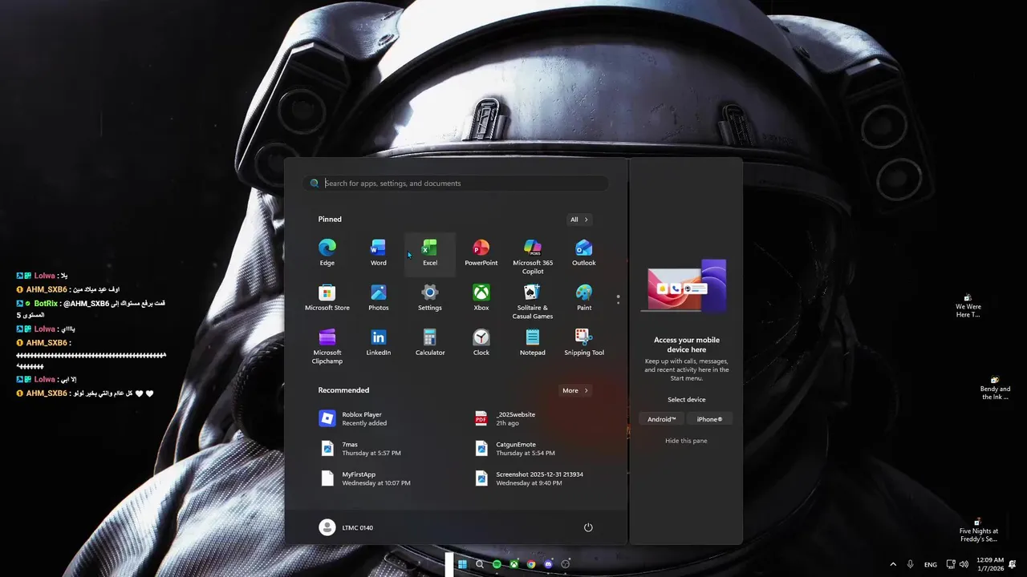The height and width of the screenshot is (577, 1027).
Task: Select Android device option
Action: click(662, 419)
